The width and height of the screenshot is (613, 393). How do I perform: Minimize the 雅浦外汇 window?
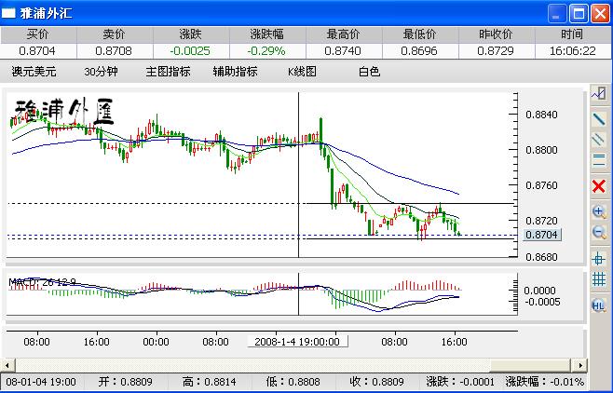(557, 14)
